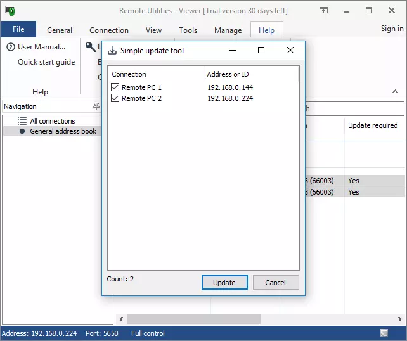Open the Tools ribbon tab
The image size is (407, 341).
click(x=188, y=30)
